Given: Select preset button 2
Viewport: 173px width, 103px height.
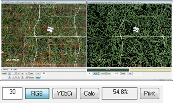Looking at the screenshot, I should pos(14,74).
